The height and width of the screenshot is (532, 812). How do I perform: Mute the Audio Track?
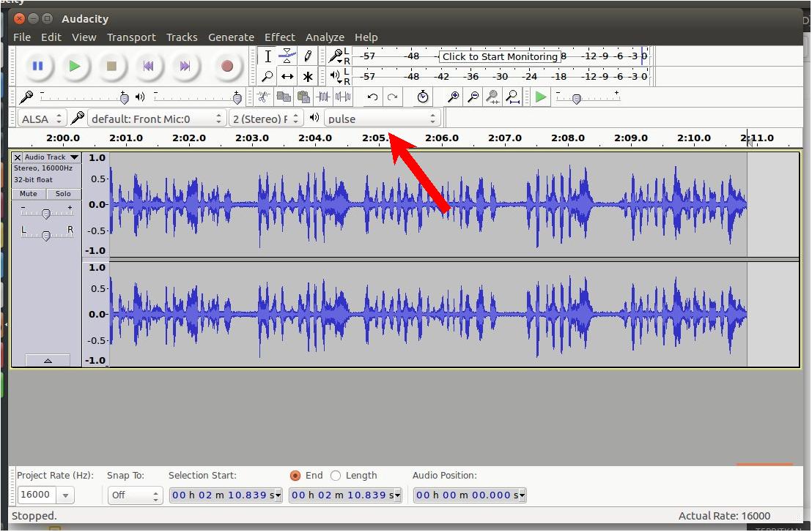tap(29, 194)
